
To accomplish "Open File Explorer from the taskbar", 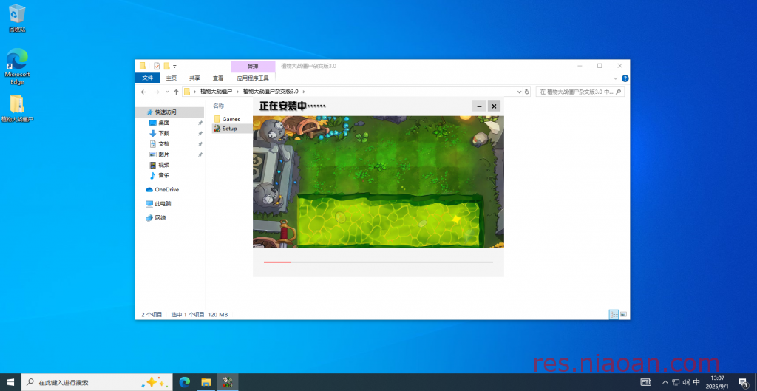I will [206, 382].
